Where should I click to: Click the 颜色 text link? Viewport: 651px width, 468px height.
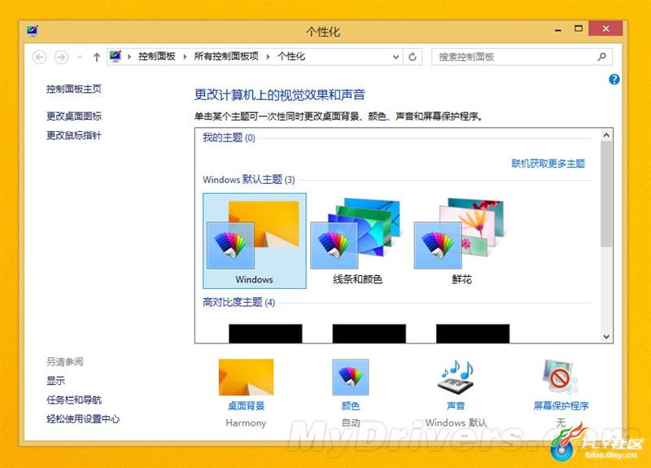[351, 406]
